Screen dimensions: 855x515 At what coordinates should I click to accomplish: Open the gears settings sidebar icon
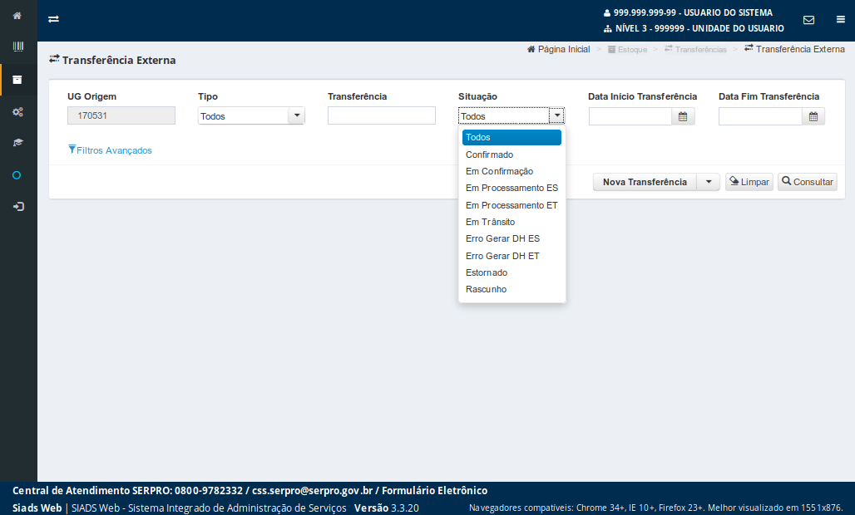click(x=18, y=111)
